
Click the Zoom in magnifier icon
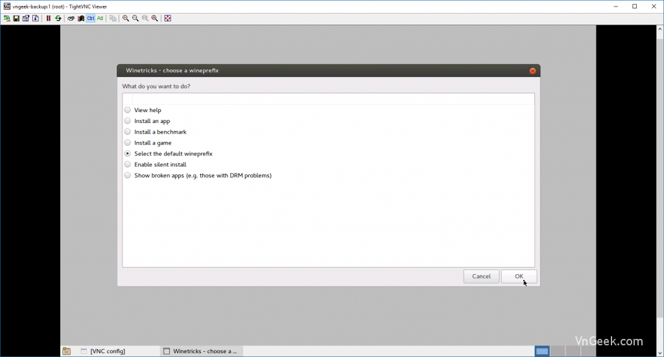pyautogui.click(x=126, y=18)
